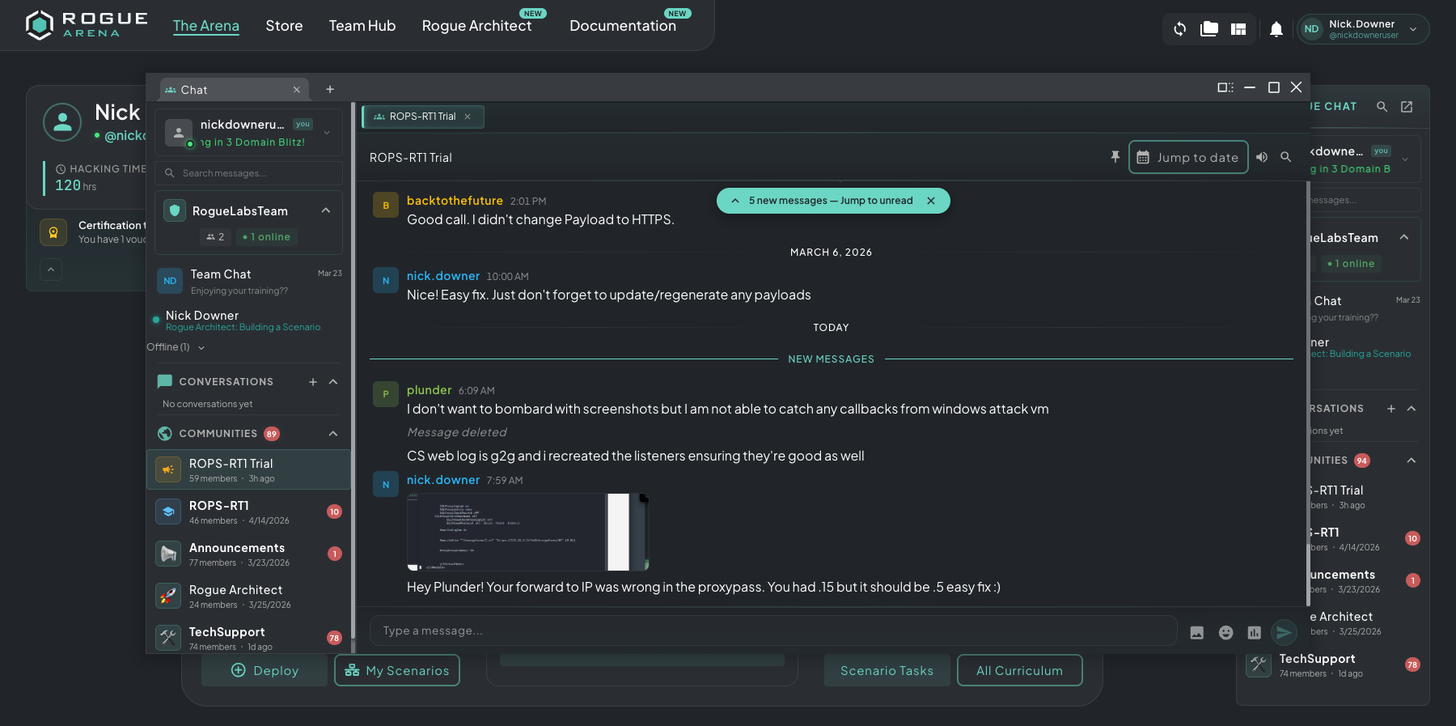Open Documentation
Viewport: 1456px width, 726px height.
click(623, 26)
